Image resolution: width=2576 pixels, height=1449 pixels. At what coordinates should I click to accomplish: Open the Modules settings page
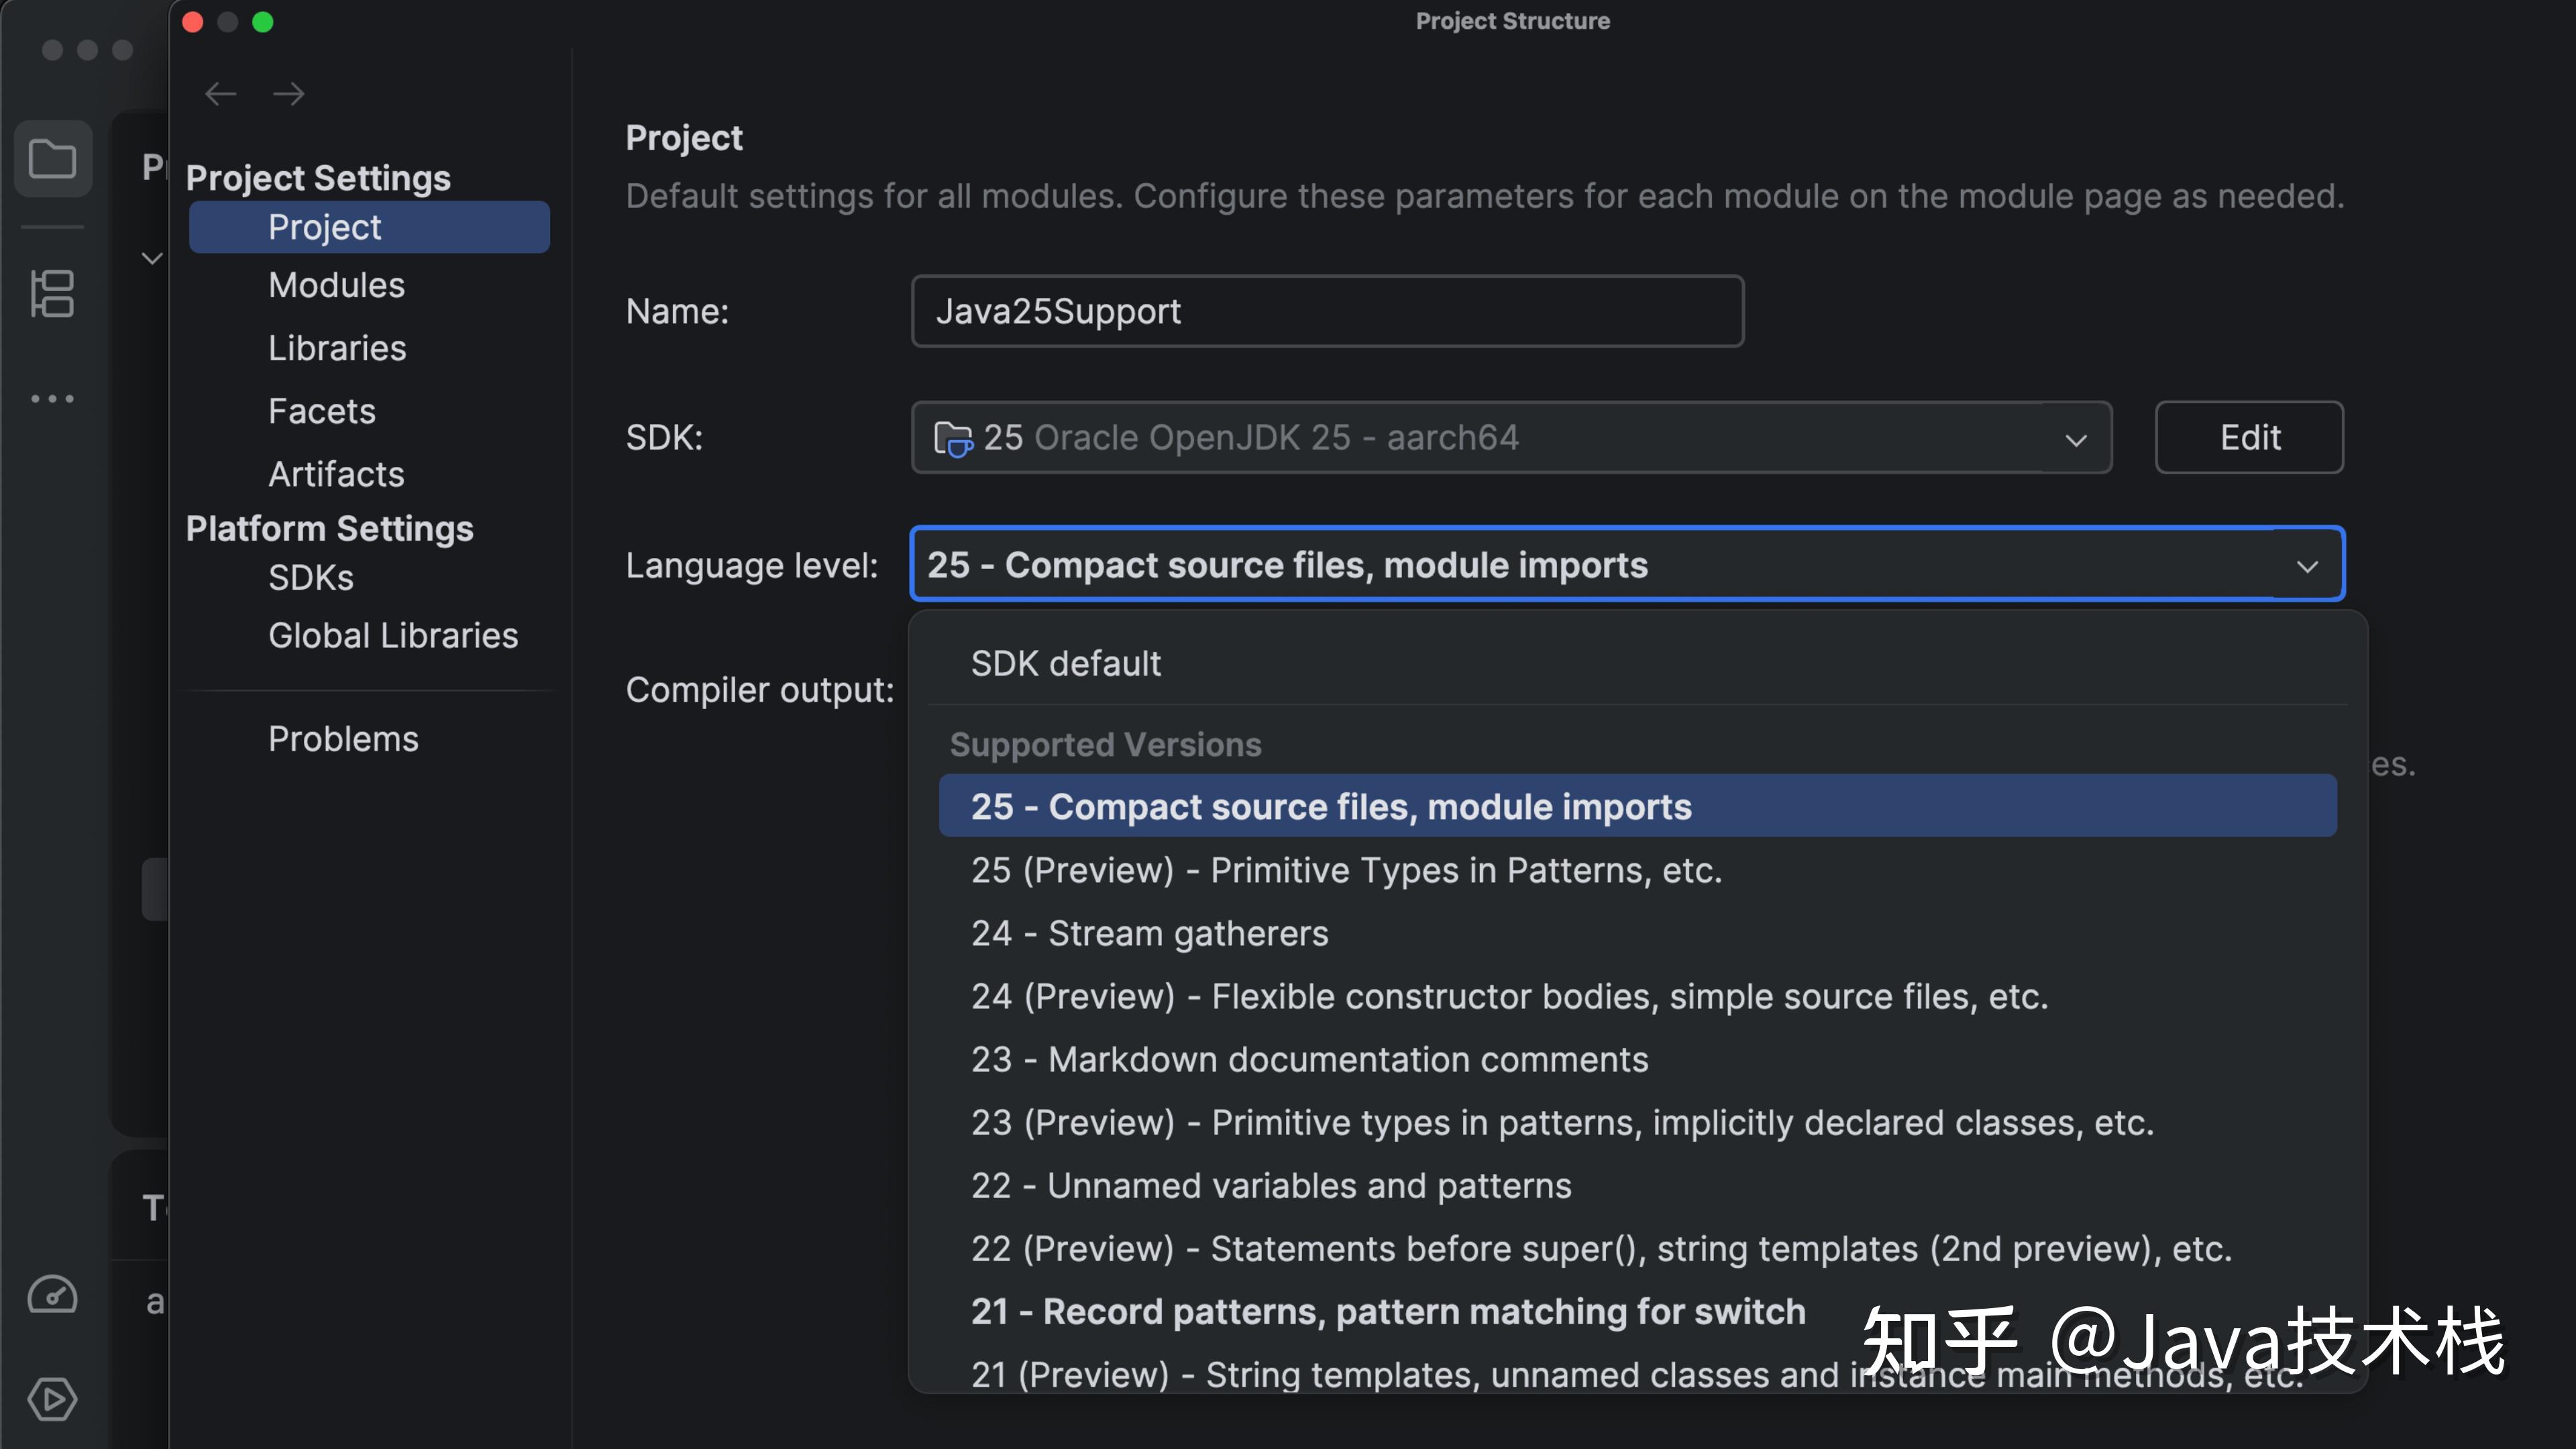coord(336,285)
